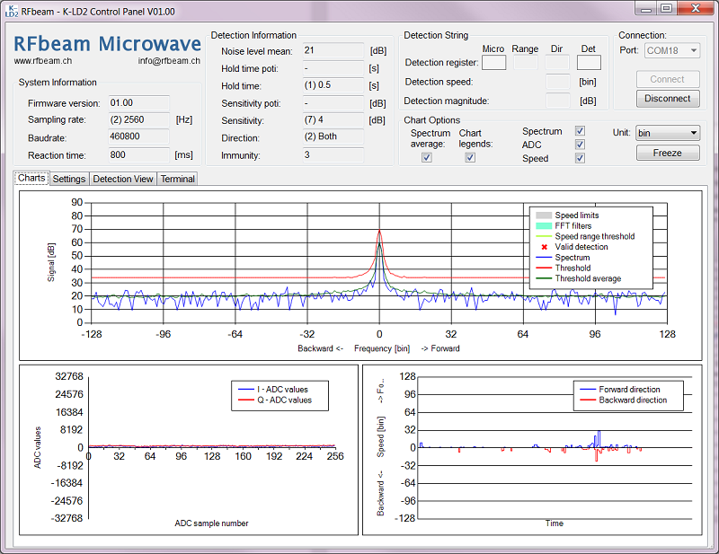Click the red Valid detection marker in legend
719x554 pixels.
pyautogui.click(x=543, y=247)
